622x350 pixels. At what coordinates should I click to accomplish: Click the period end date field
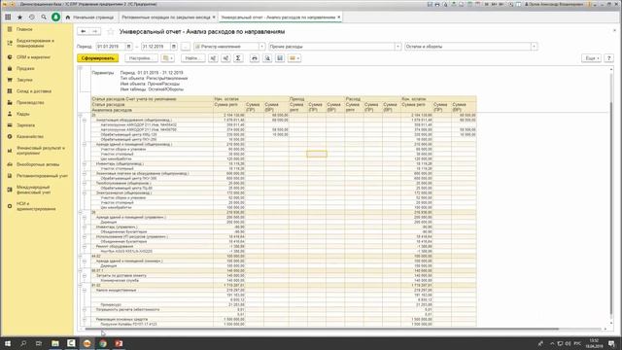click(155, 47)
